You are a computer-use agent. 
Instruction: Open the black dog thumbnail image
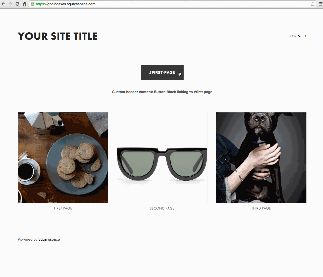pos(261,158)
